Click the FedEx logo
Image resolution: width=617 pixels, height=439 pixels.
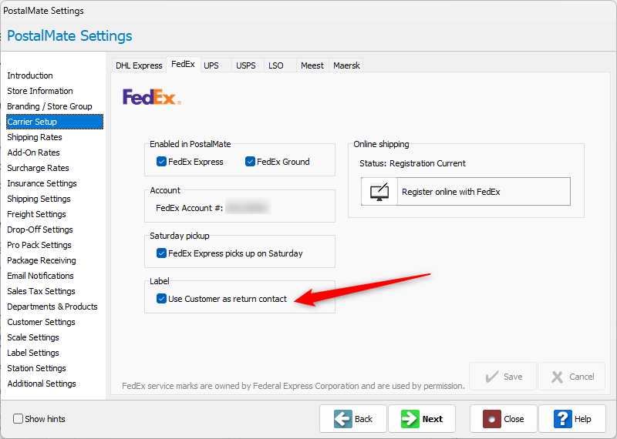click(152, 97)
